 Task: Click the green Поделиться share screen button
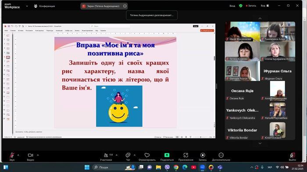click(167, 157)
